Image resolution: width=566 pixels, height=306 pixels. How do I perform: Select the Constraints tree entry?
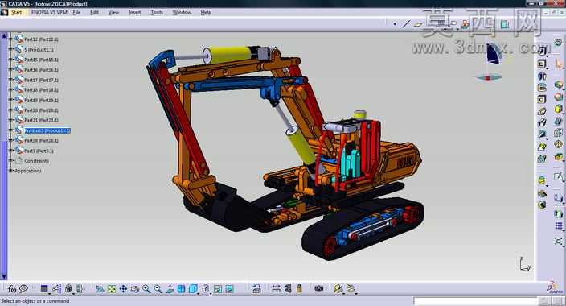[36, 161]
